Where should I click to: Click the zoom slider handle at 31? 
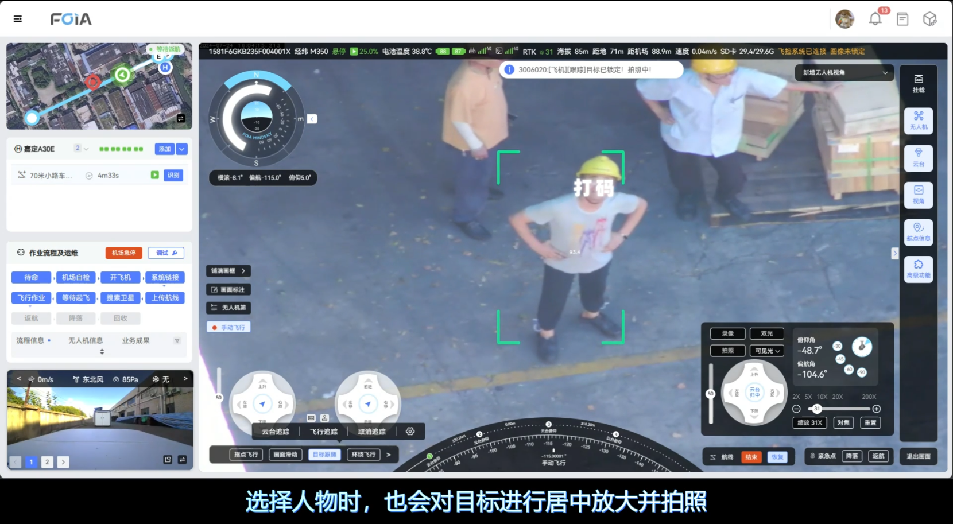click(x=817, y=409)
